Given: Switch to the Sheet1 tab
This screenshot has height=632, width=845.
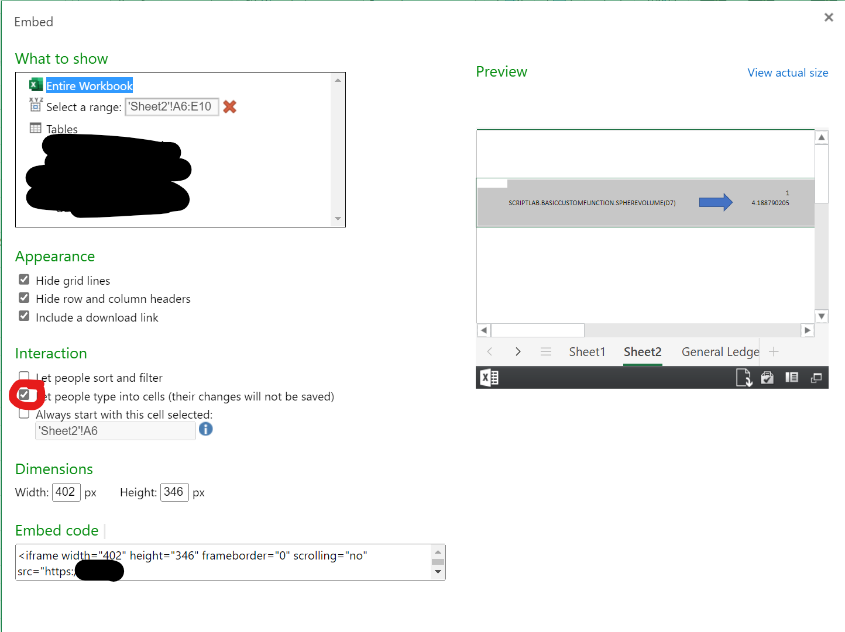Looking at the screenshot, I should coord(587,351).
